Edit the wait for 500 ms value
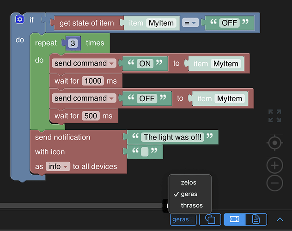 (91, 116)
